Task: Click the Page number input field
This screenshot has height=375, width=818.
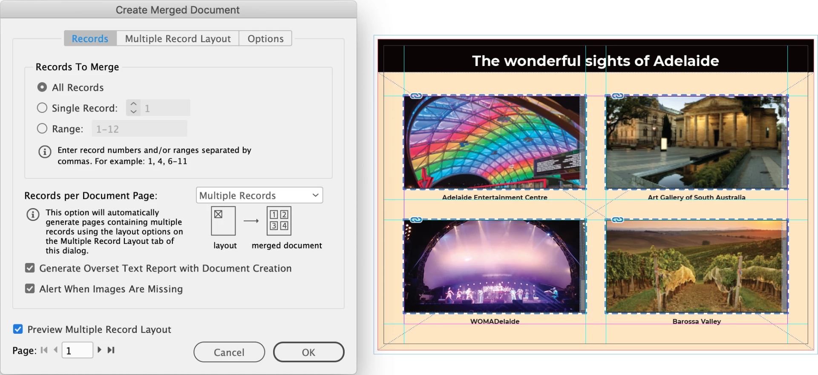Action: (78, 350)
